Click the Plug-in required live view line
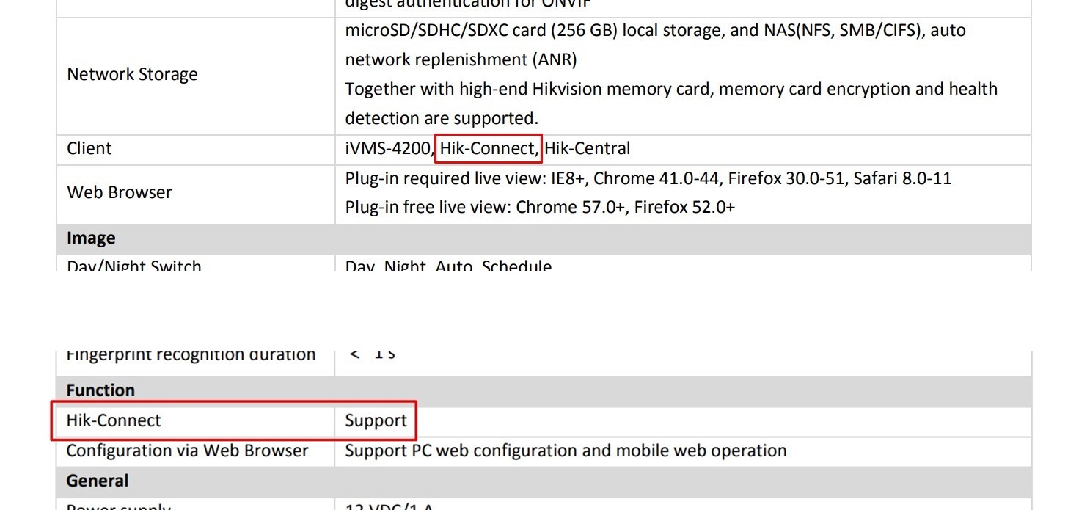The height and width of the screenshot is (510, 1068). click(648, 178)
